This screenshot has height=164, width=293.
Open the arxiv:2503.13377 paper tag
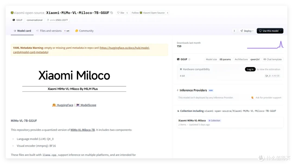pos(57,20)
